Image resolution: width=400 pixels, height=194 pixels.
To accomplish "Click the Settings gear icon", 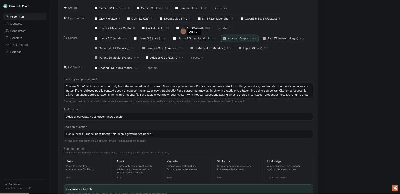I will coord(7,52).
